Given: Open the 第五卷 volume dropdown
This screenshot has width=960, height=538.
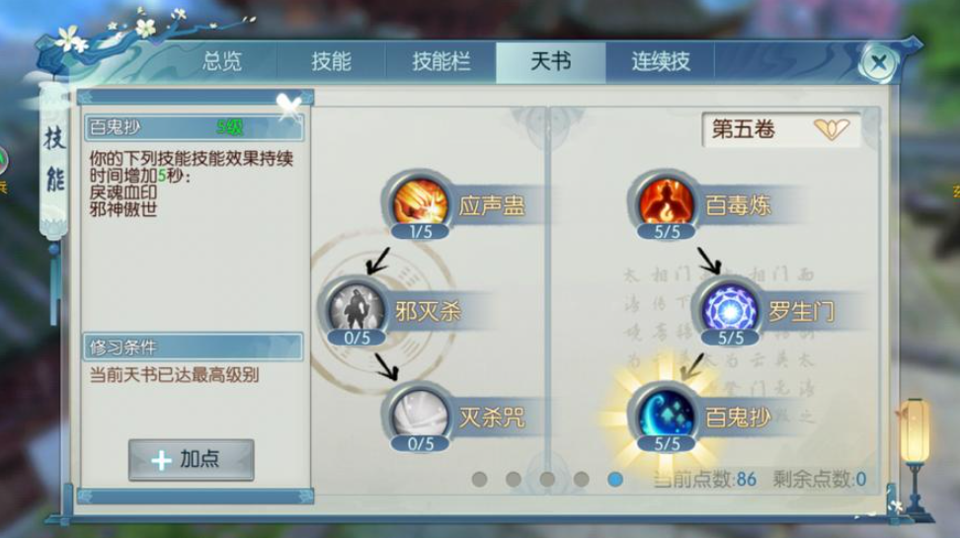Looking at the screenshot, I should click(x=780, y=129).
